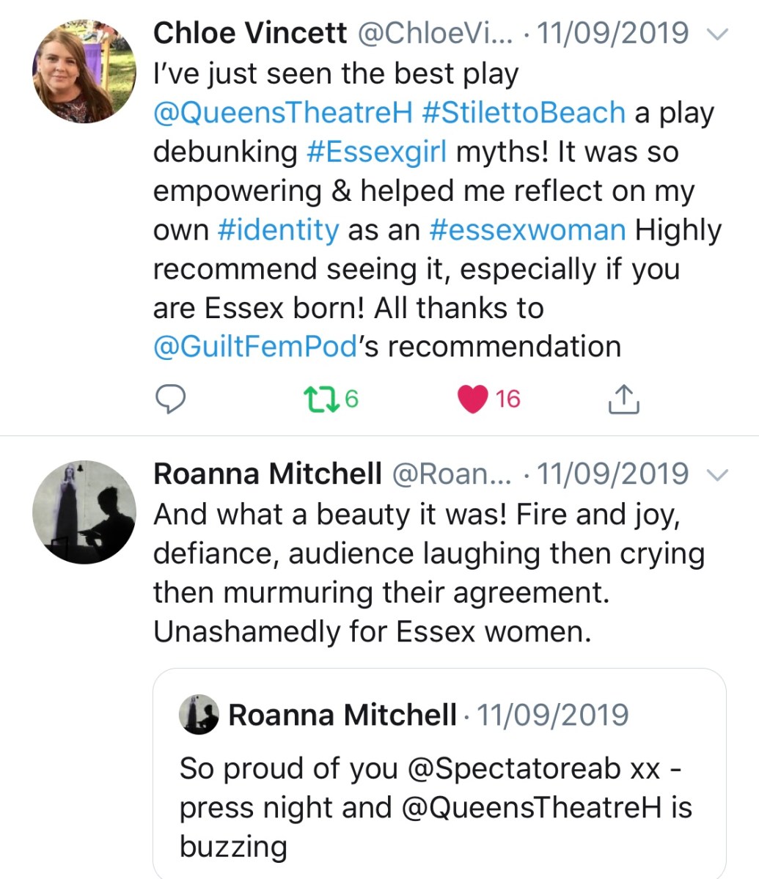This screenshot has width=759, height=879.
Task: Open small avatar in quoted tweet
Action: (199, 714)
